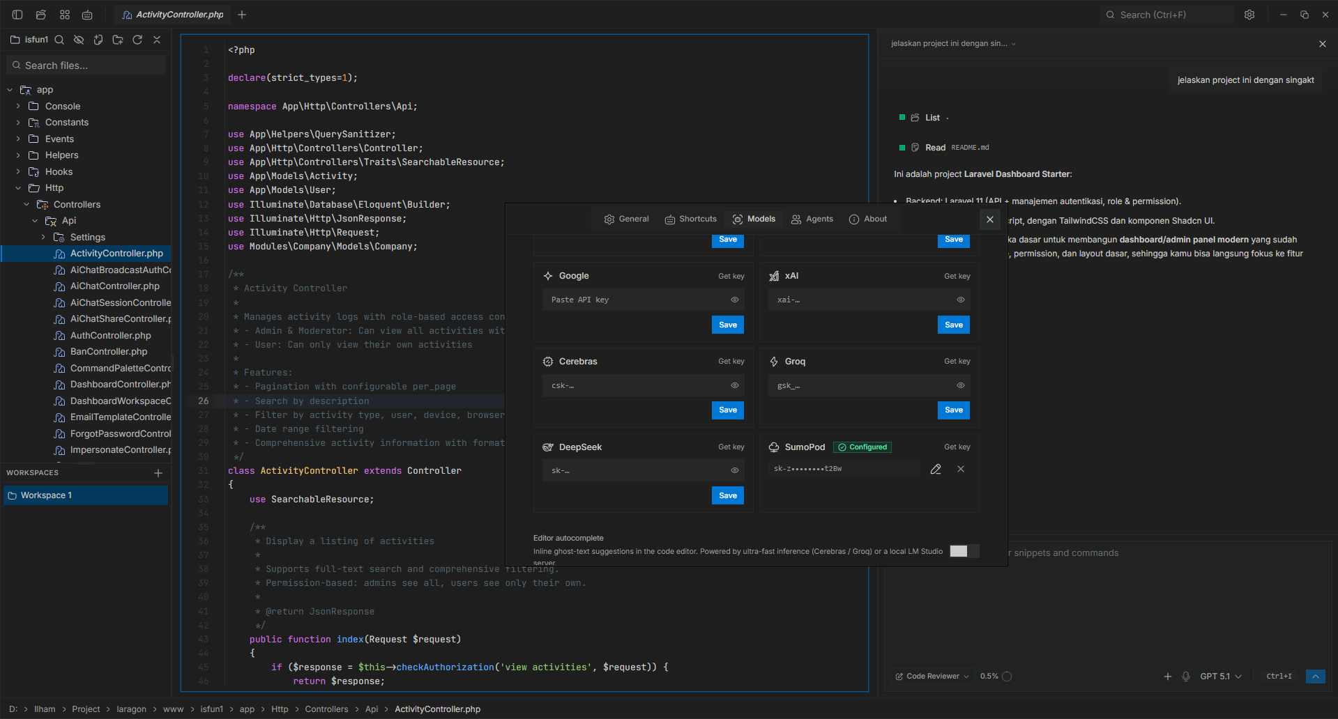Viewport: 1338px width, 719px height.
Task: Focus the top Search (Ctrl+F) box
Action: (x=1166, y=15)
